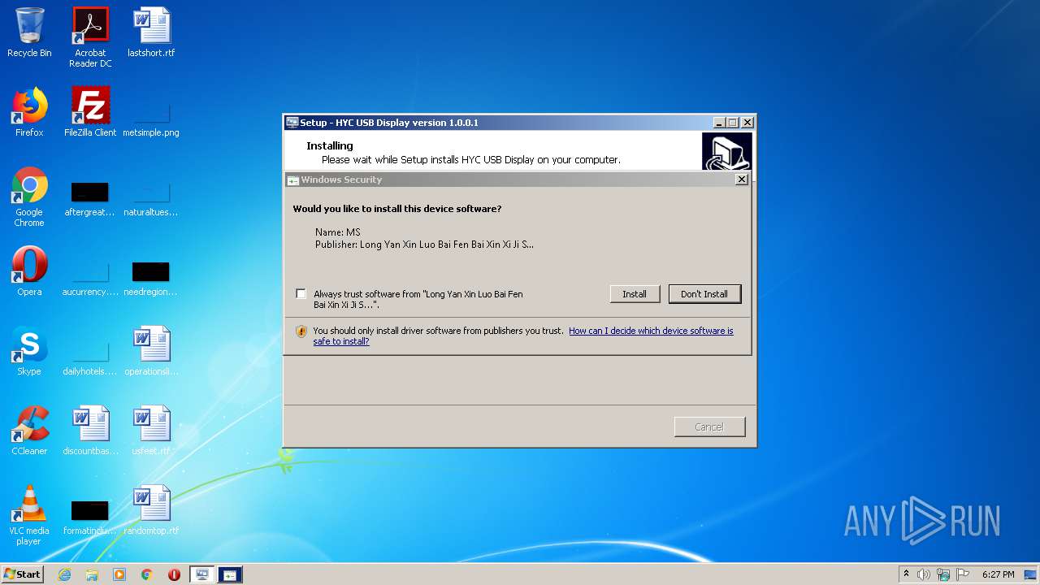Screen dimensions: 1040x585
Task: Minimize the HYC USB Display setup window
Action: click(719, 123)
